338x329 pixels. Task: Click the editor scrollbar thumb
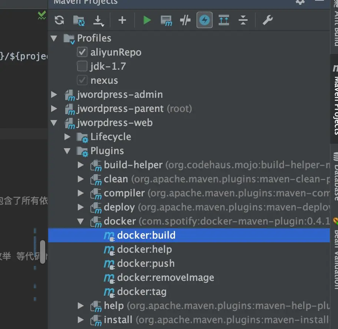click(43, 252)
